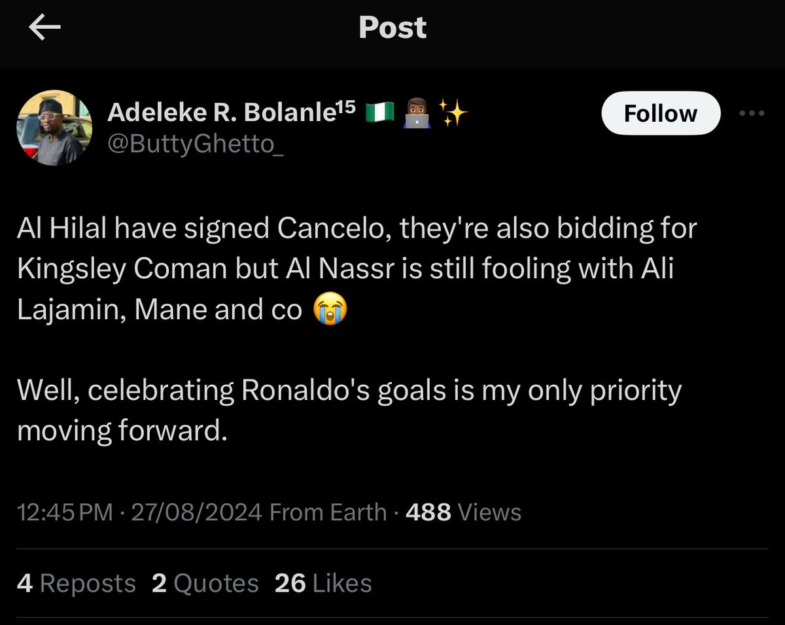Select the line about celebrating Ronaldo's goals
This screenshot has width=785, height=625.
pos(349,410)
